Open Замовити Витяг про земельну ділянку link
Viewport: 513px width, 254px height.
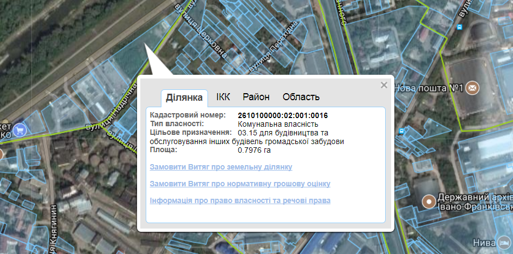[x=221, y=167]
